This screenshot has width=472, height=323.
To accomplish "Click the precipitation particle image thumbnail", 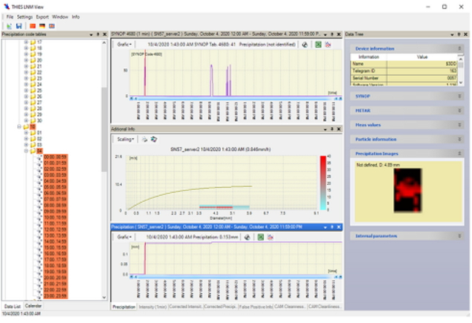I will [x=407, y=190].
